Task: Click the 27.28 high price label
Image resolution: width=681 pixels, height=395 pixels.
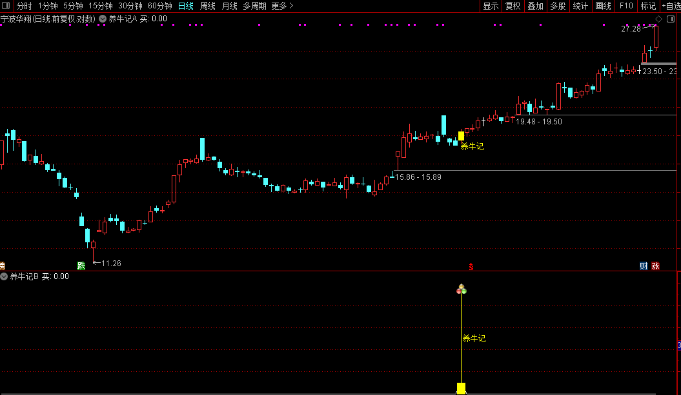Action: (631, 29)
